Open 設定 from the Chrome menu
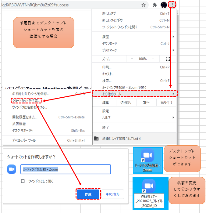 [106, 111]
